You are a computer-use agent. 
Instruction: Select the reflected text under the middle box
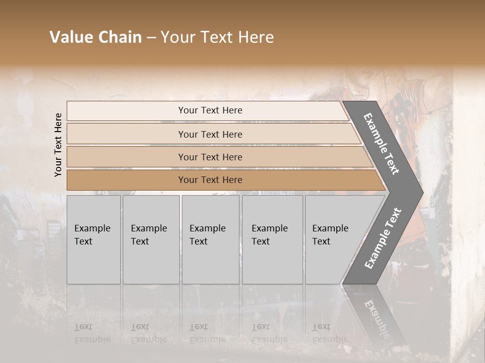pyautogui.click(x=207, y=333)
